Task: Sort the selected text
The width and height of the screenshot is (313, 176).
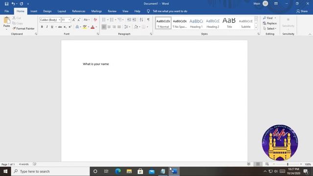Action: (x=141, y=20)
